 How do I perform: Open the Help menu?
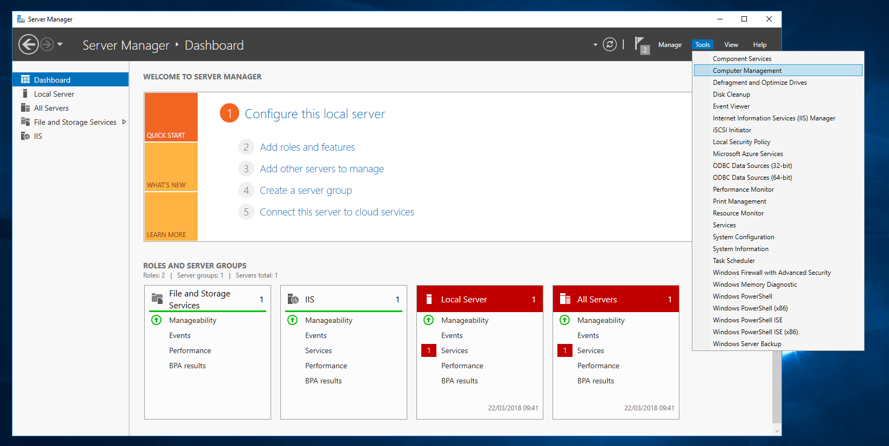760,45
